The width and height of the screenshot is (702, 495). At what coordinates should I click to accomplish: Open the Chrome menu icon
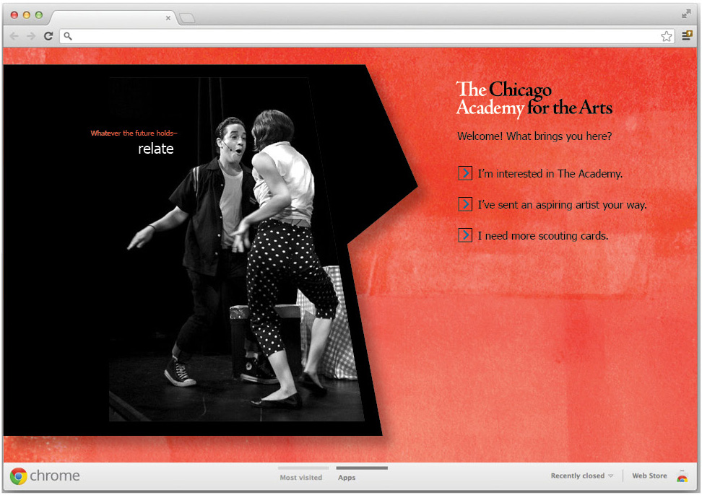686,36
